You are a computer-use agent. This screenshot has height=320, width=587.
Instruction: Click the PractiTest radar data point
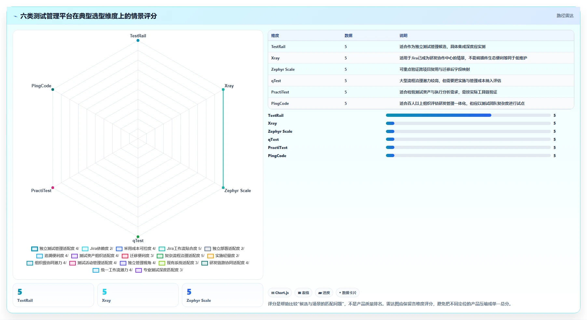53,188
